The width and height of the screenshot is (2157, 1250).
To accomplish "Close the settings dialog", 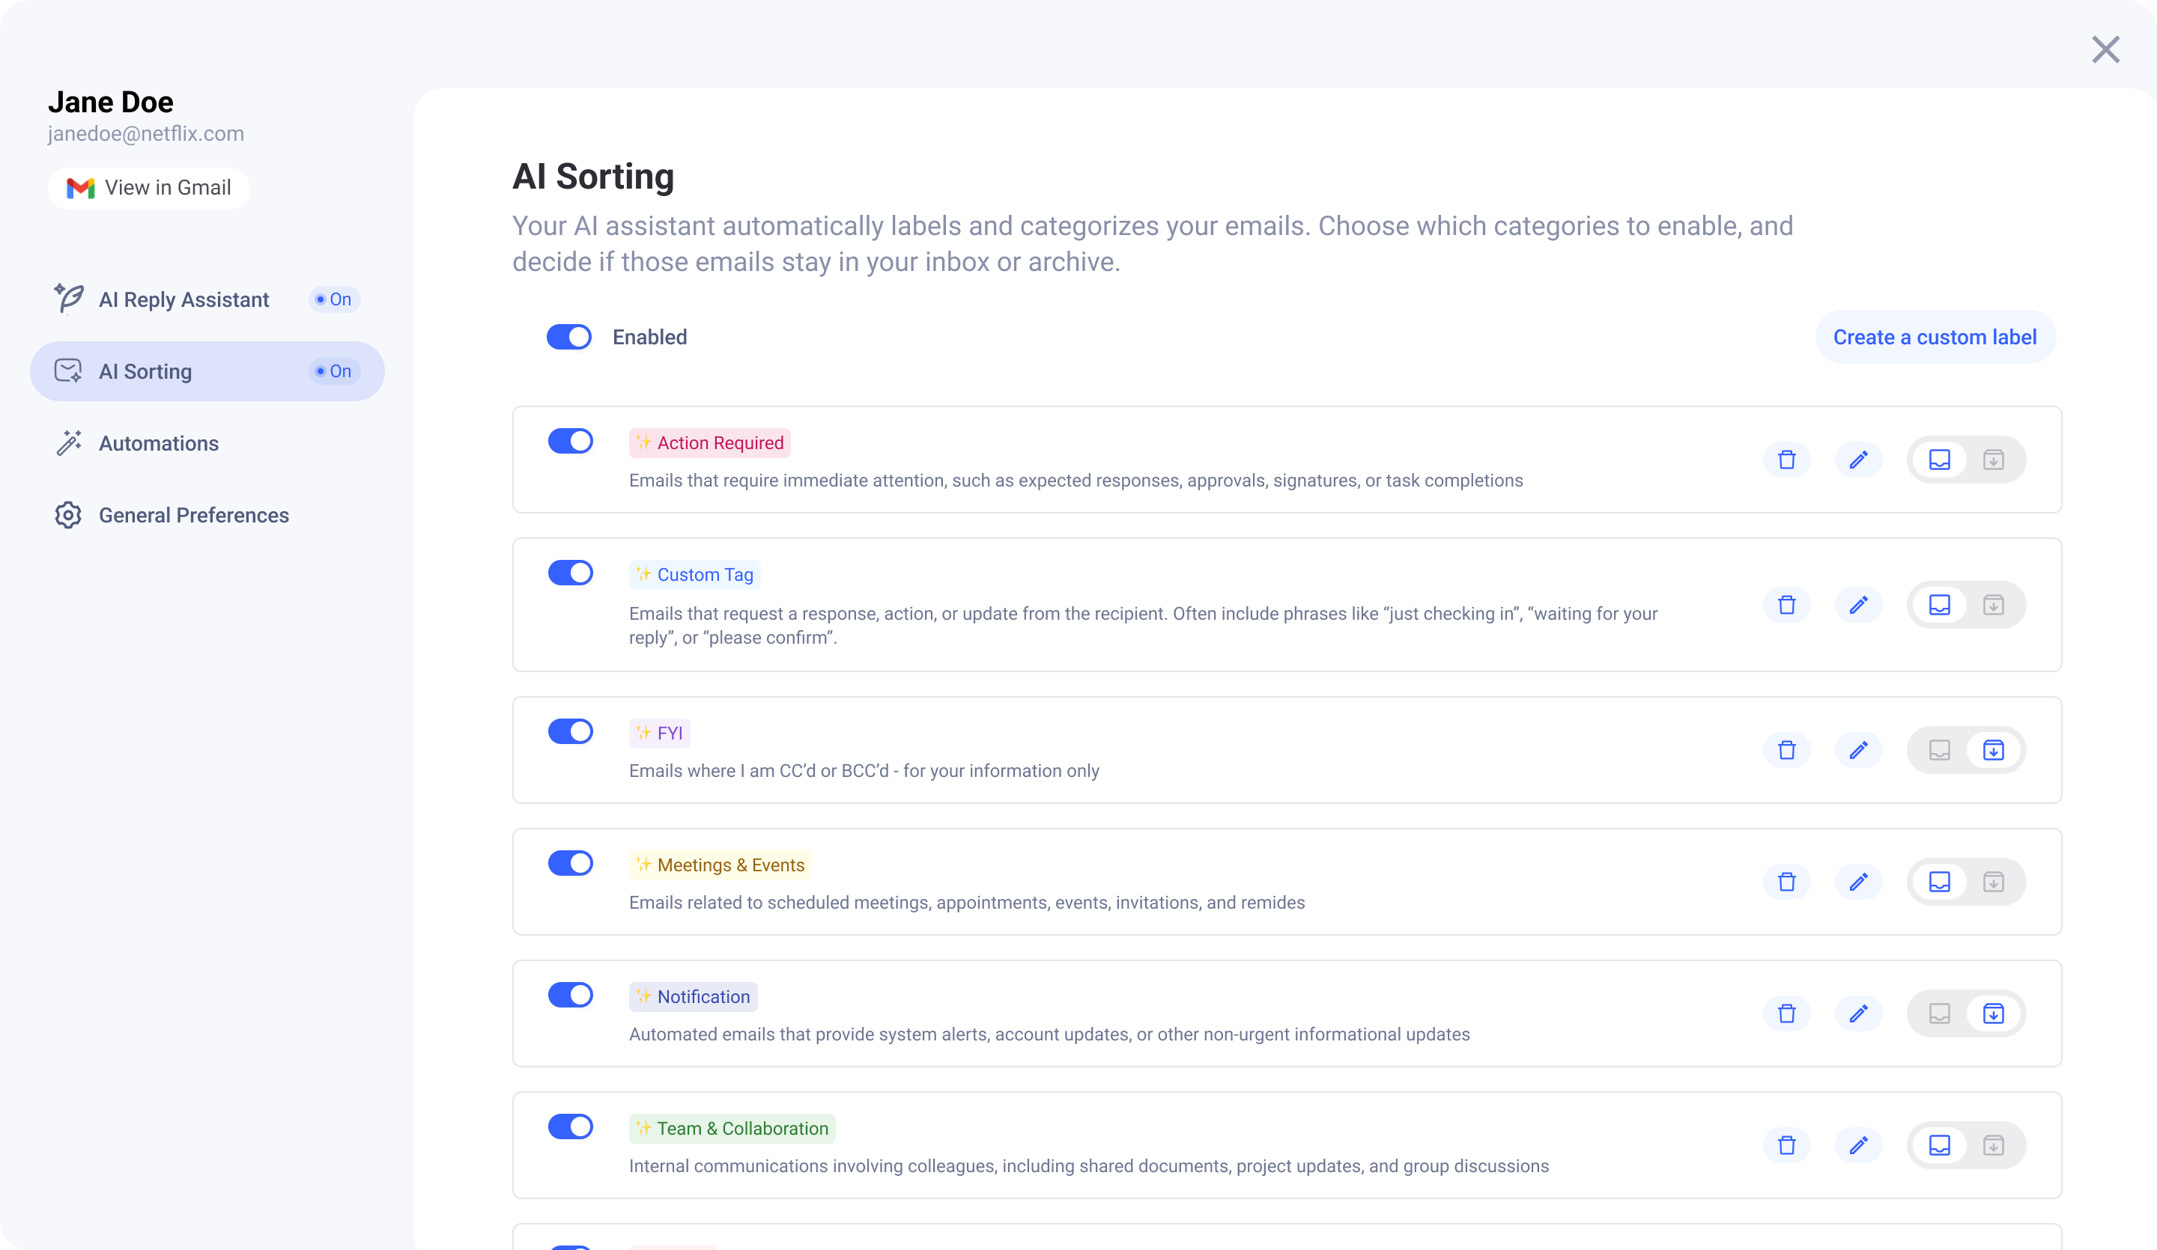I will 2105,49.
